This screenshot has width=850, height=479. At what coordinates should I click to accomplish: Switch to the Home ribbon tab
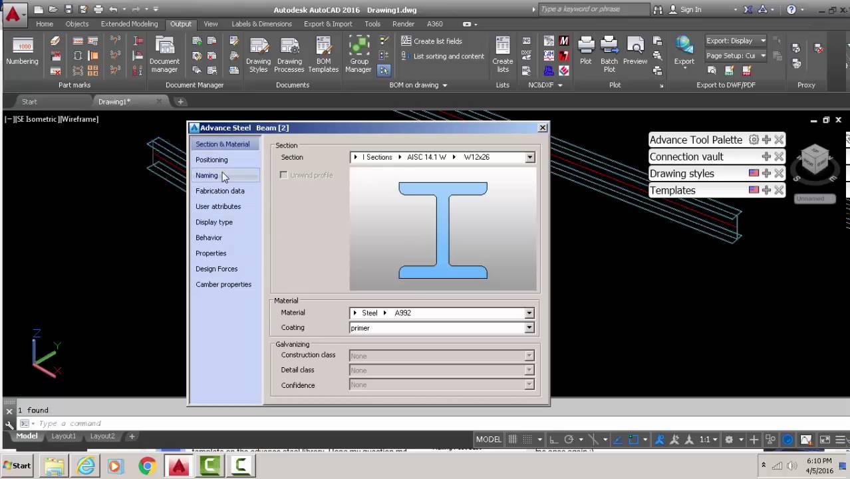(45, 24)
